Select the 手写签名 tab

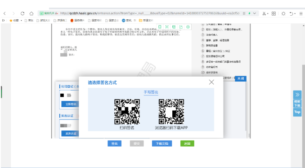click(x=151, y=92)
